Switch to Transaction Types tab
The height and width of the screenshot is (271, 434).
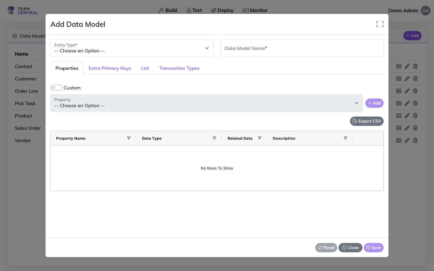179,68
